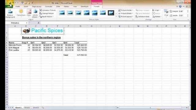
Task: Click Reset Picture button
Action: [x=47, y=16]
